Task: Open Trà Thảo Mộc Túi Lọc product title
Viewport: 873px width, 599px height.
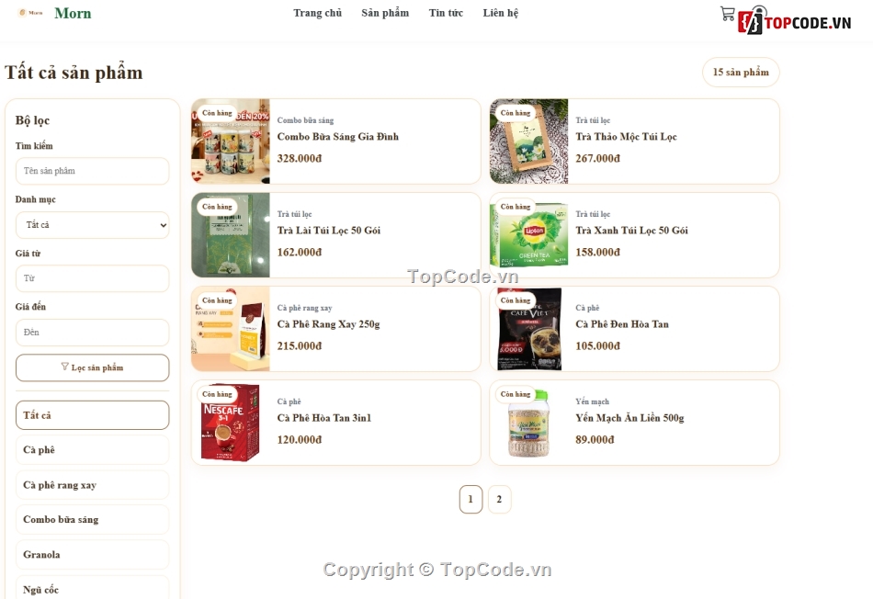Action: [x=626, y=136]
